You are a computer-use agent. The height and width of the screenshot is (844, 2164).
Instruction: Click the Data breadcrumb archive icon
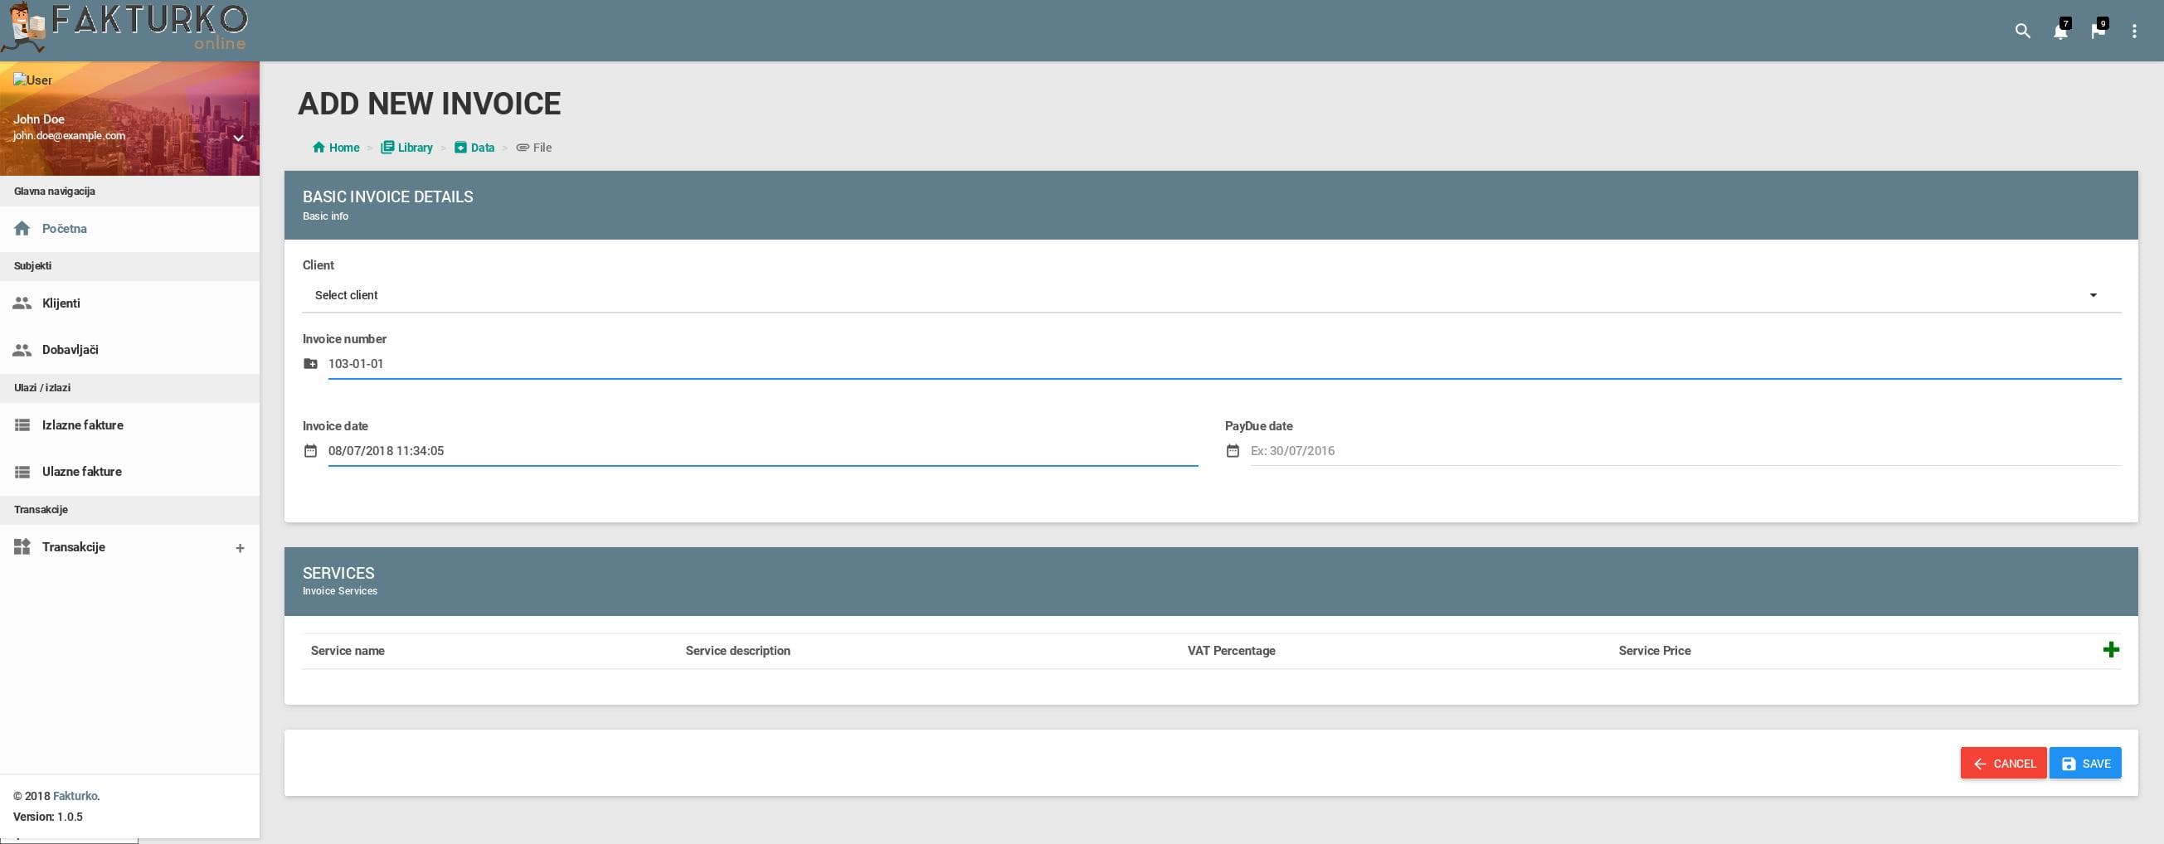pyautogui.click(x=460, y=148)
